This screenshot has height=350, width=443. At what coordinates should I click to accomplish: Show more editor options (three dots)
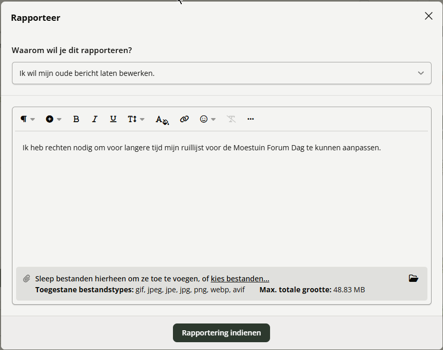click(251, 119)
